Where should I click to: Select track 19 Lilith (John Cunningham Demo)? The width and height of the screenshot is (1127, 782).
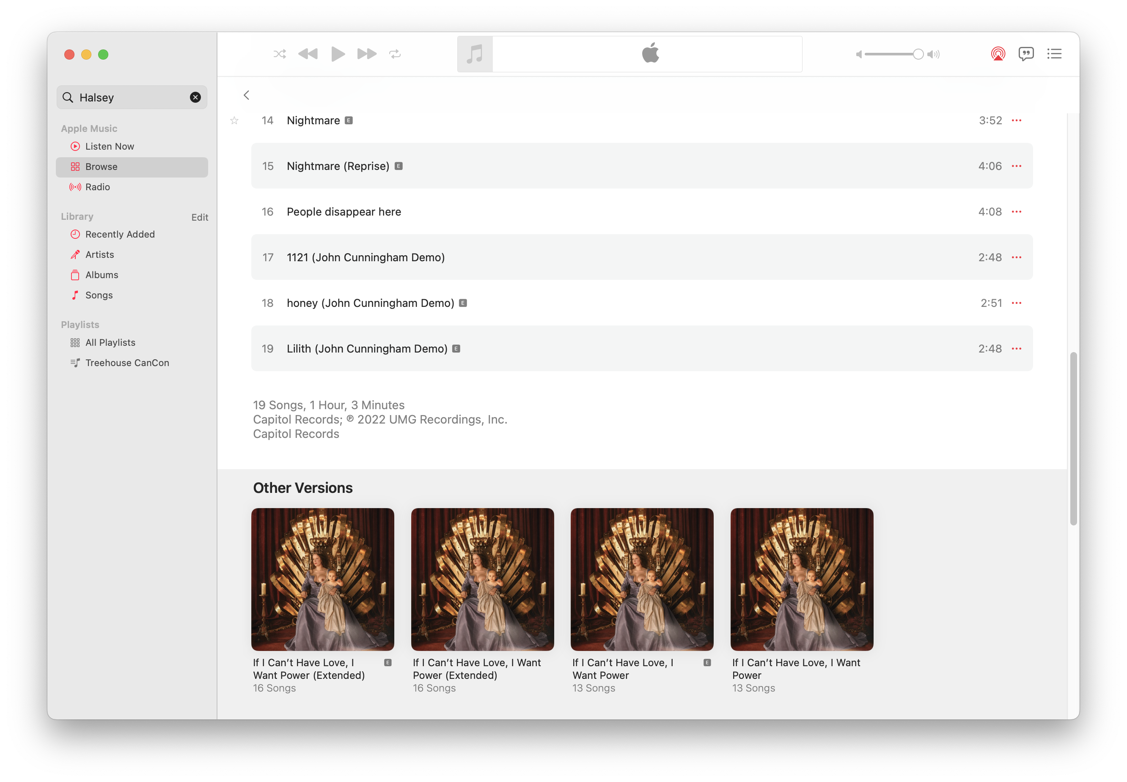coord(642,349)
